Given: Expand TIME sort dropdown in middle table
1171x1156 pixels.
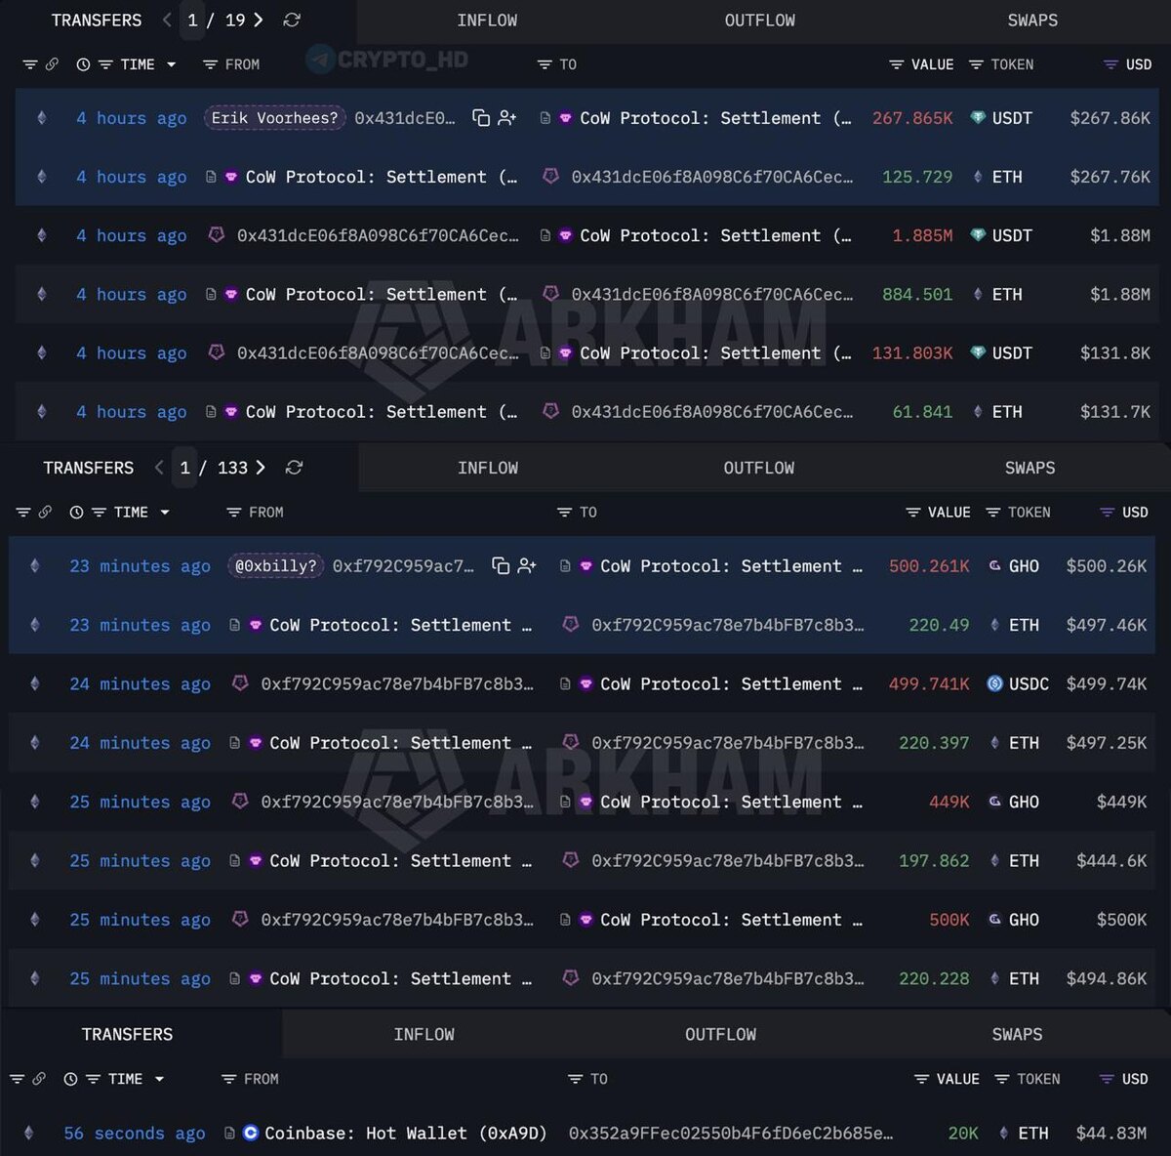Looking at the screenshot, I should coord(165,513).
